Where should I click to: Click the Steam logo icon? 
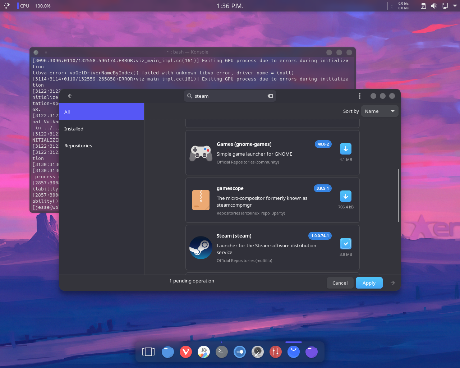[x=201, y=248]
